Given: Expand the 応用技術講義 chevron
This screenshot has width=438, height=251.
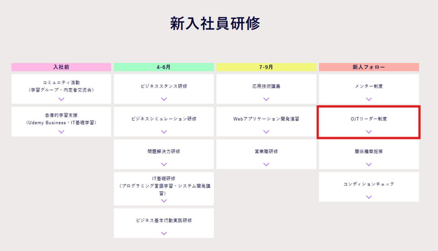Looking at the screenshot, I should [x=266, y=99].
